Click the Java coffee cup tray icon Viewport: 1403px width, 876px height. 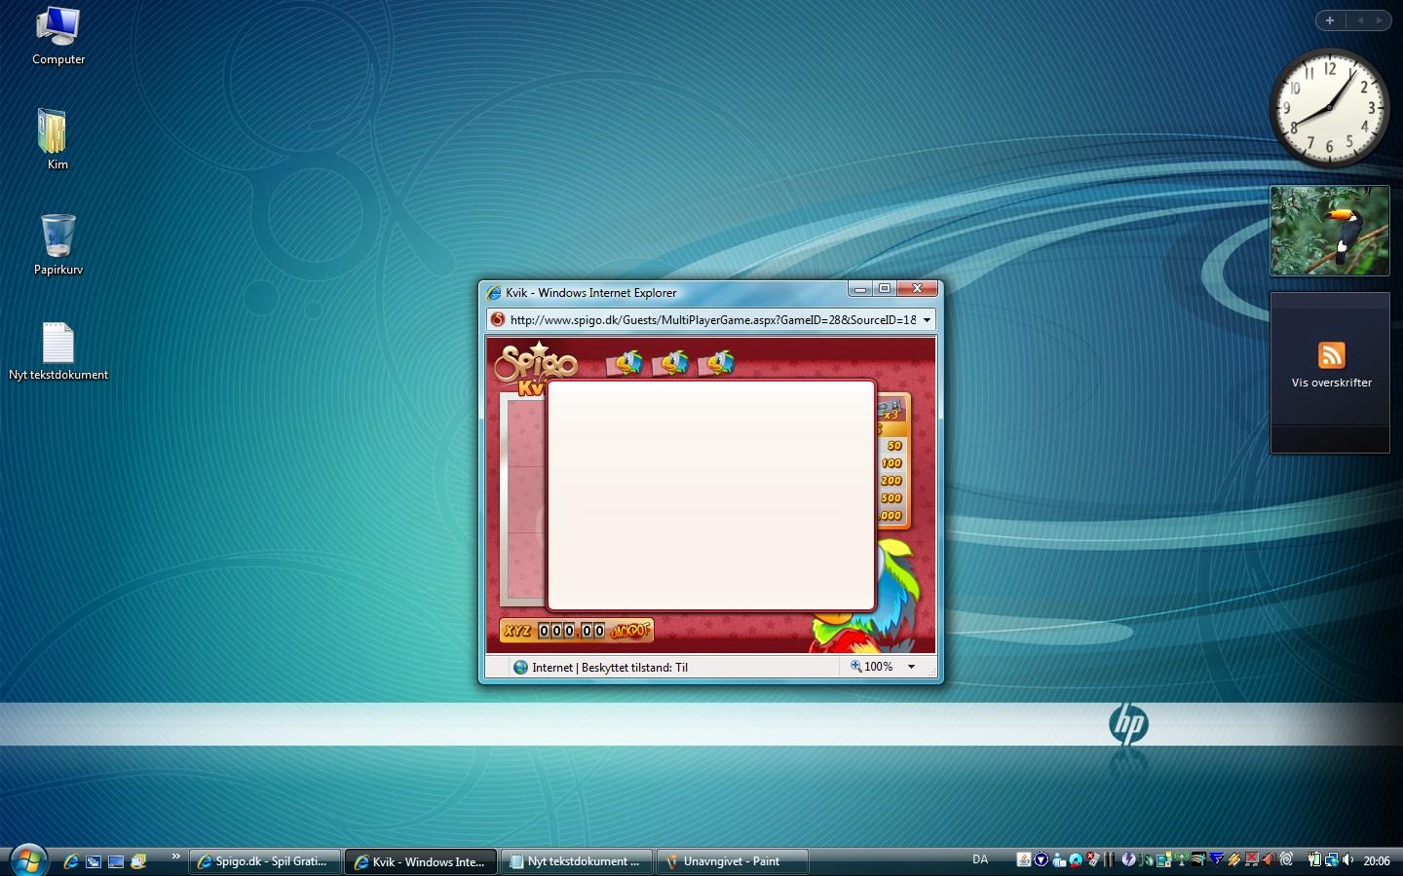point(1024,859)
